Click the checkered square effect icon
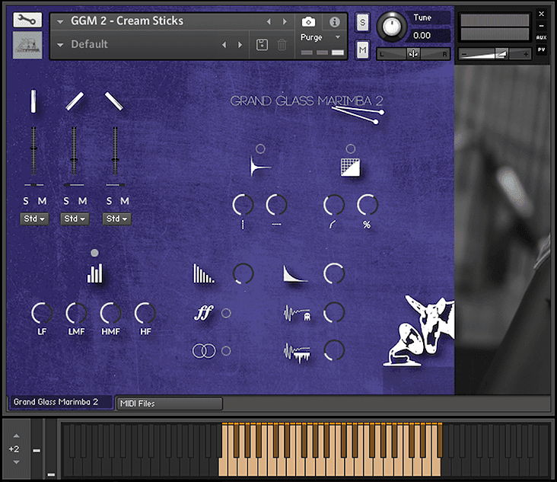557x482 pixels. click(x=350, y=167)
